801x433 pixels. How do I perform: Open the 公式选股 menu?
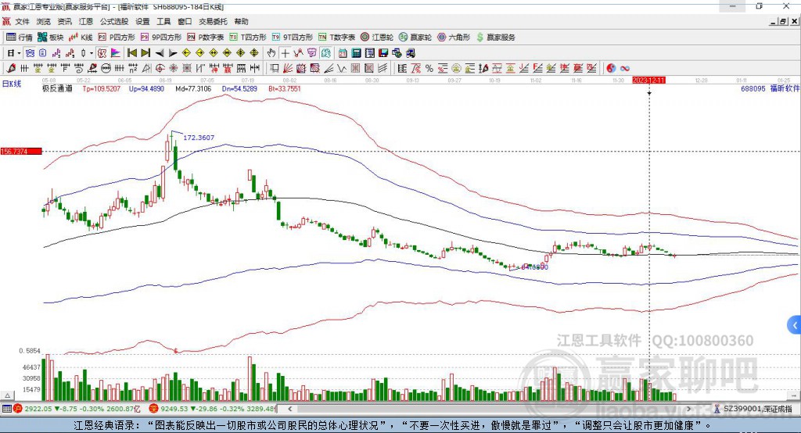click(114, 21)
